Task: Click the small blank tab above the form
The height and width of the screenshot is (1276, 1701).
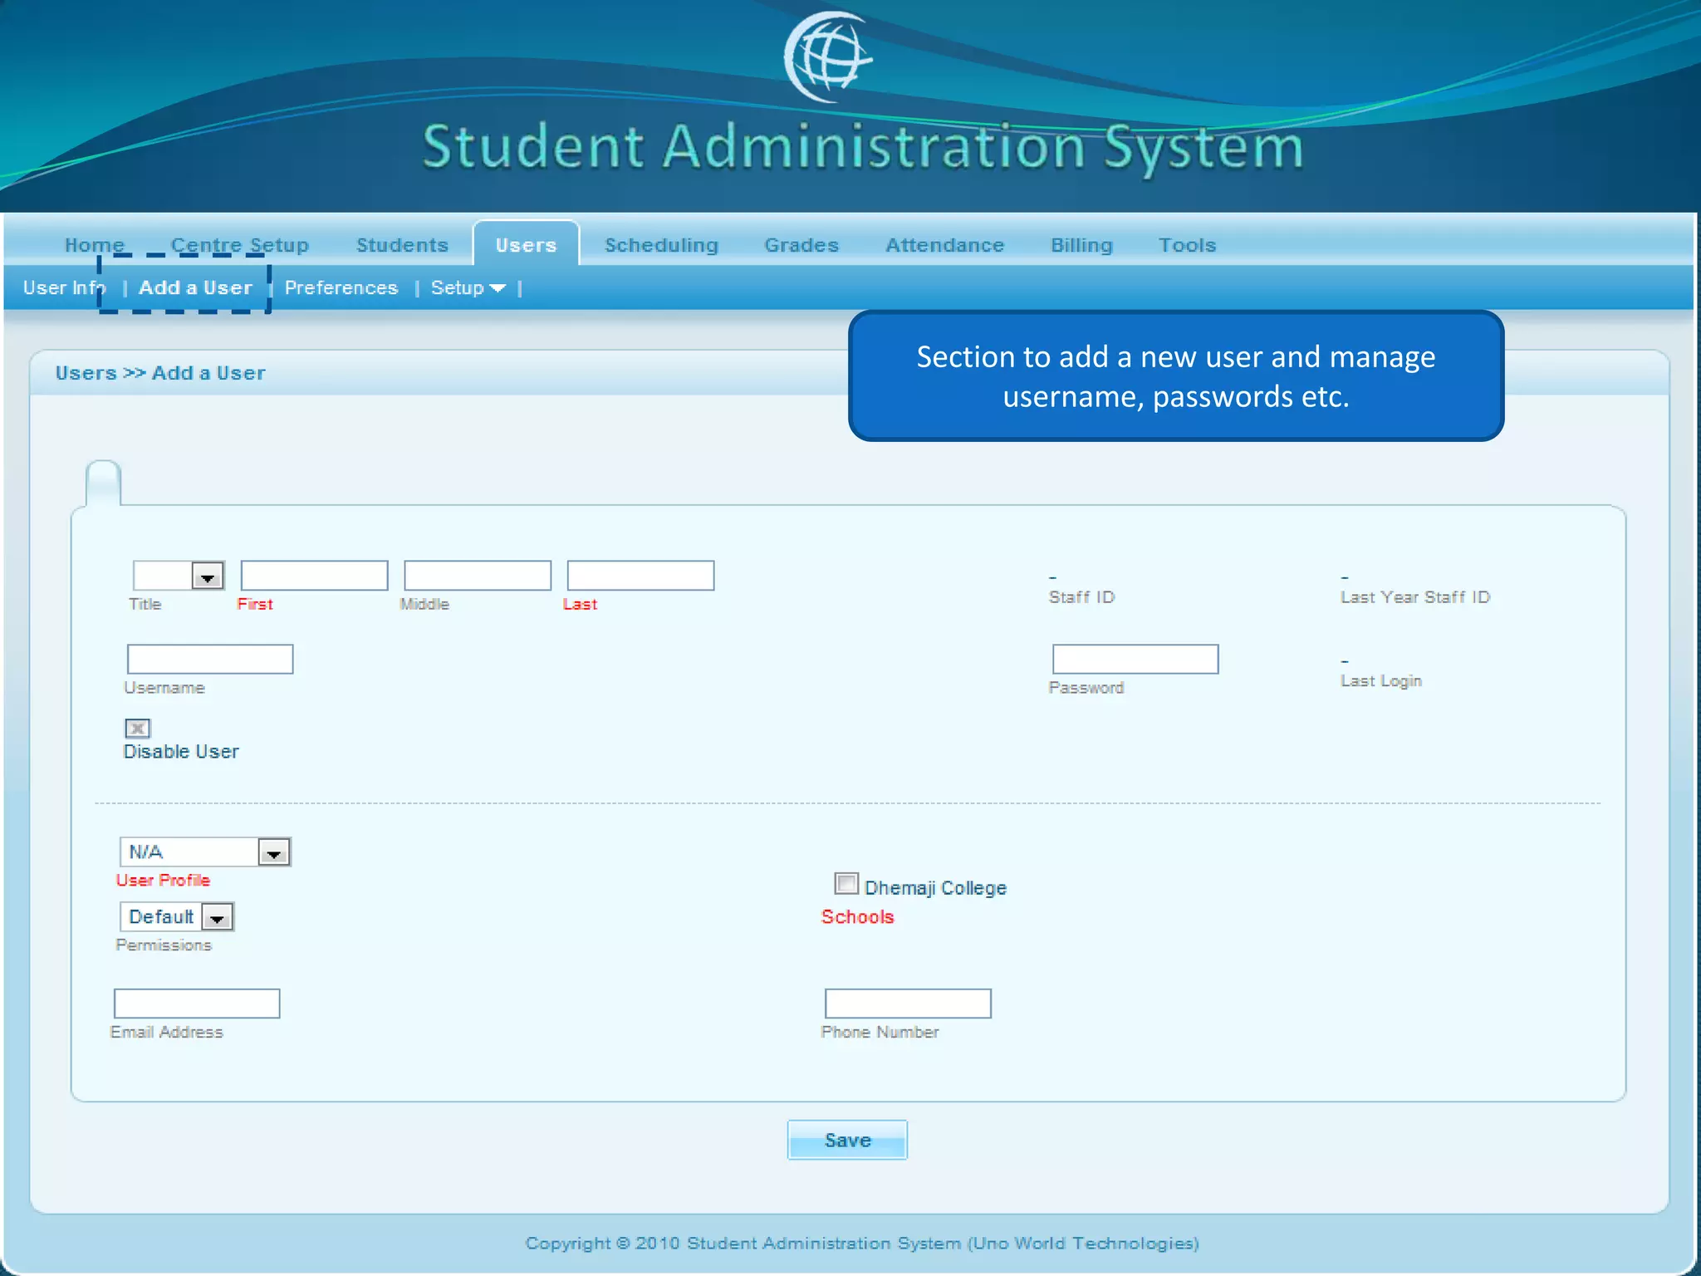Action: point(104,483)
